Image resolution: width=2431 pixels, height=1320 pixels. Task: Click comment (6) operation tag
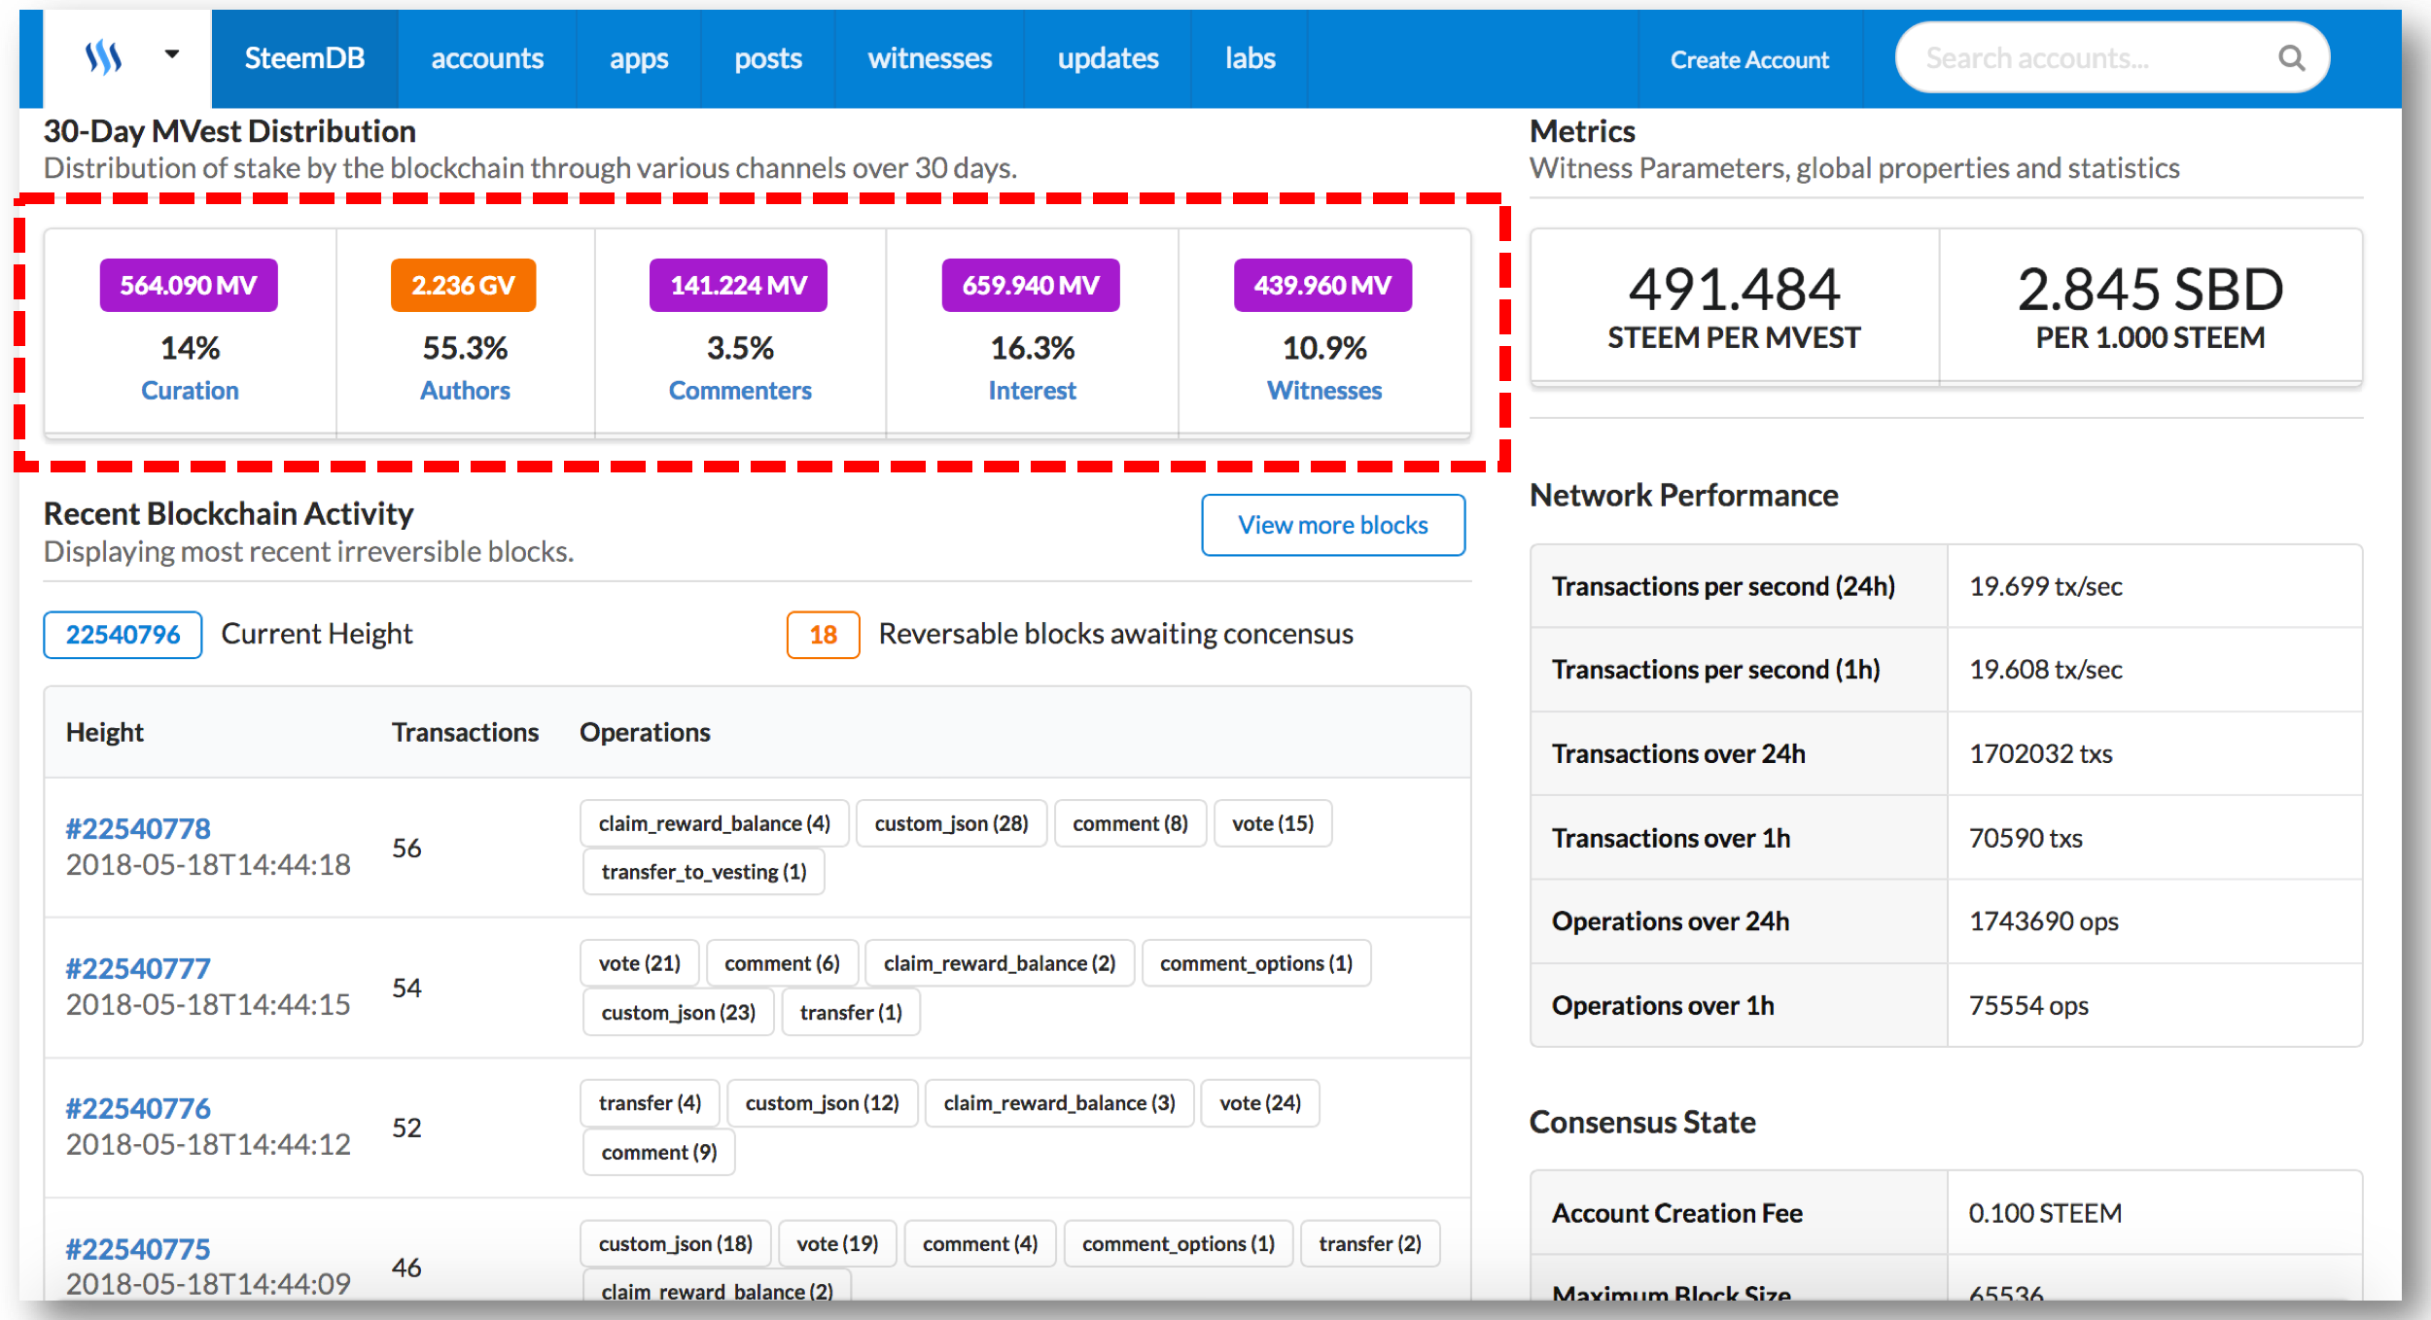tap(782, 963)
